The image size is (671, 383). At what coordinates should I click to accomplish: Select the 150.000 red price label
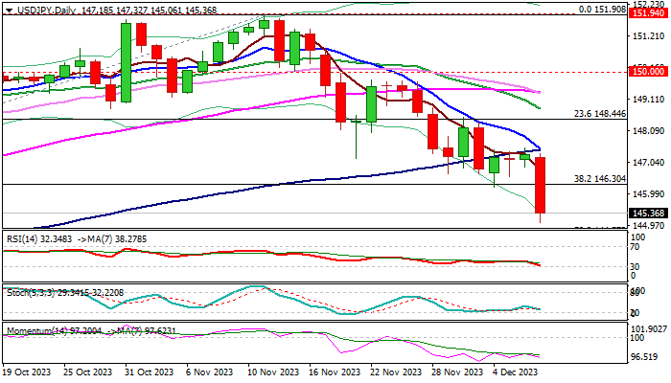(x=648, y=72)
